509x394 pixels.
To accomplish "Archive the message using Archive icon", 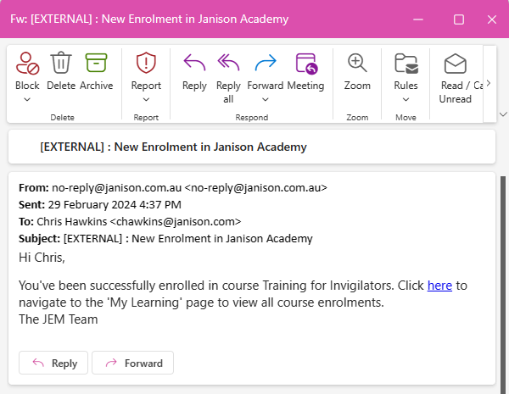I will tap(96, 64).
